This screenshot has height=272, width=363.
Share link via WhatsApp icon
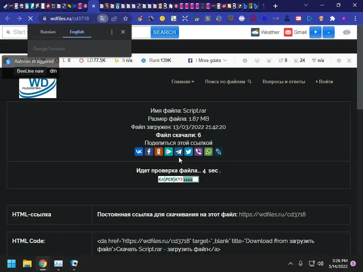pos(208,152)
